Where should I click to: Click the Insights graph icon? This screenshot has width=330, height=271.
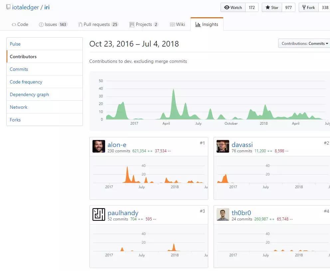(x=198, y=25)
